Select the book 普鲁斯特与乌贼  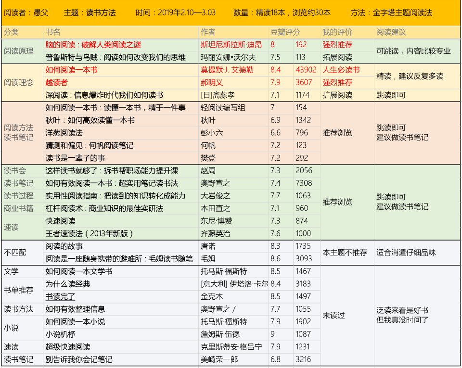click(115, 57)
